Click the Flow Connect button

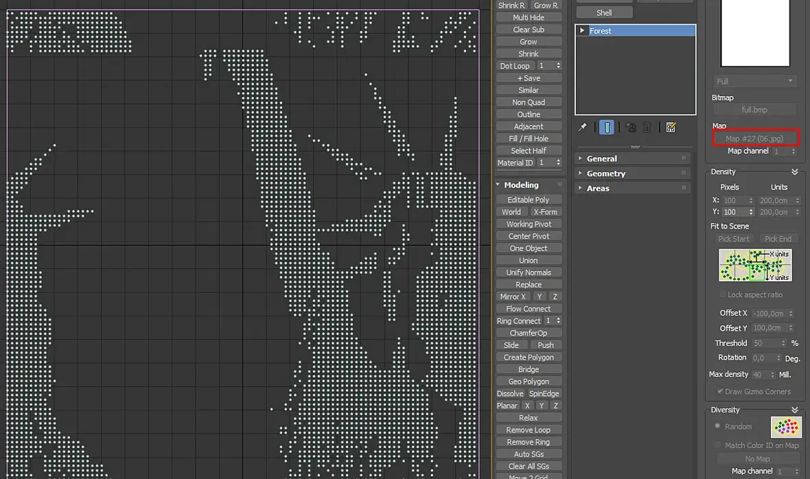pos(529,309)
